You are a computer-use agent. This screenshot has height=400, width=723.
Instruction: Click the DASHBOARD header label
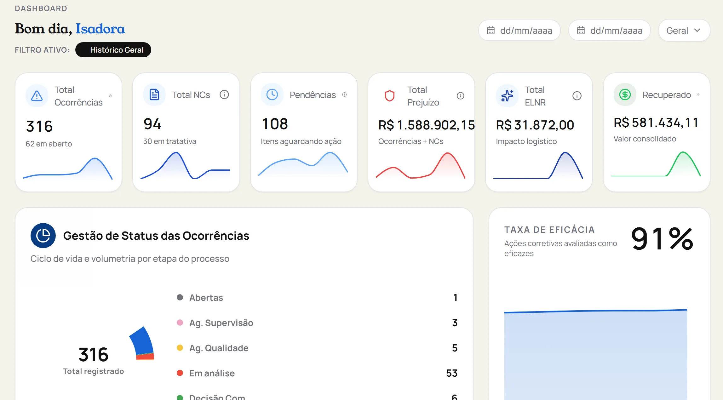click(x=41, y=9)
